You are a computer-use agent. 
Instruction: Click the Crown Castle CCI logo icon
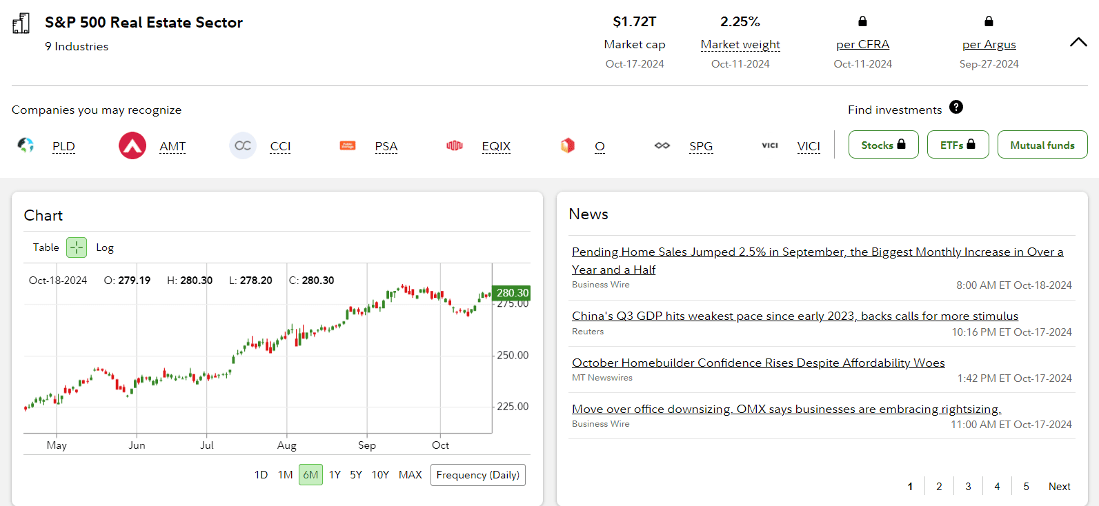point(243,145)
